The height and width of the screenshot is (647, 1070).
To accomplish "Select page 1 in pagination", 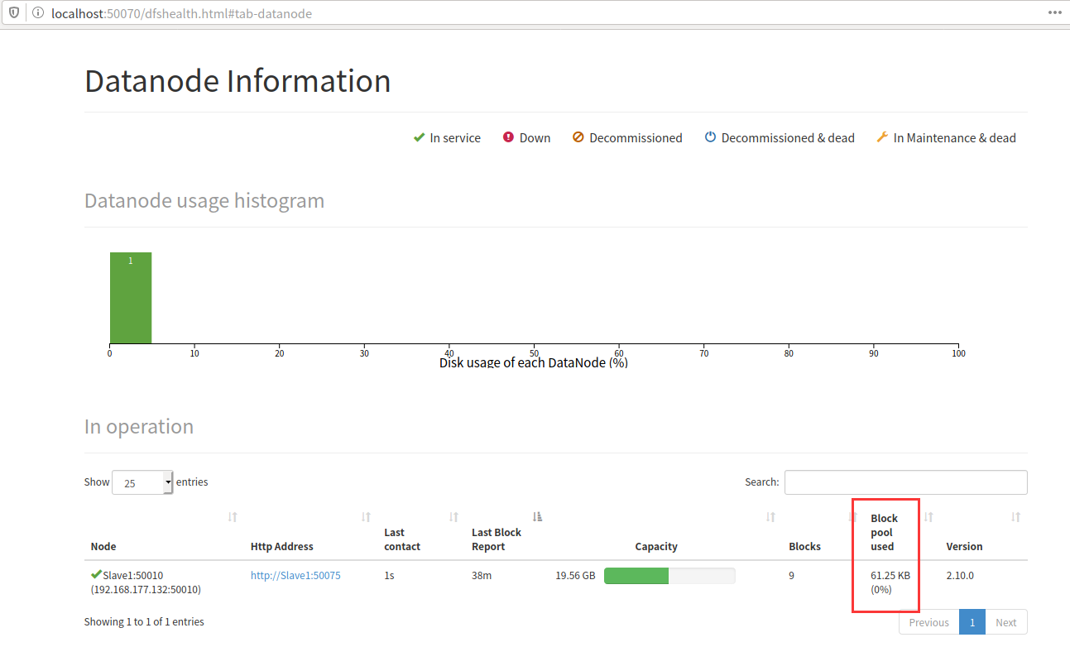I will (972, 622).
